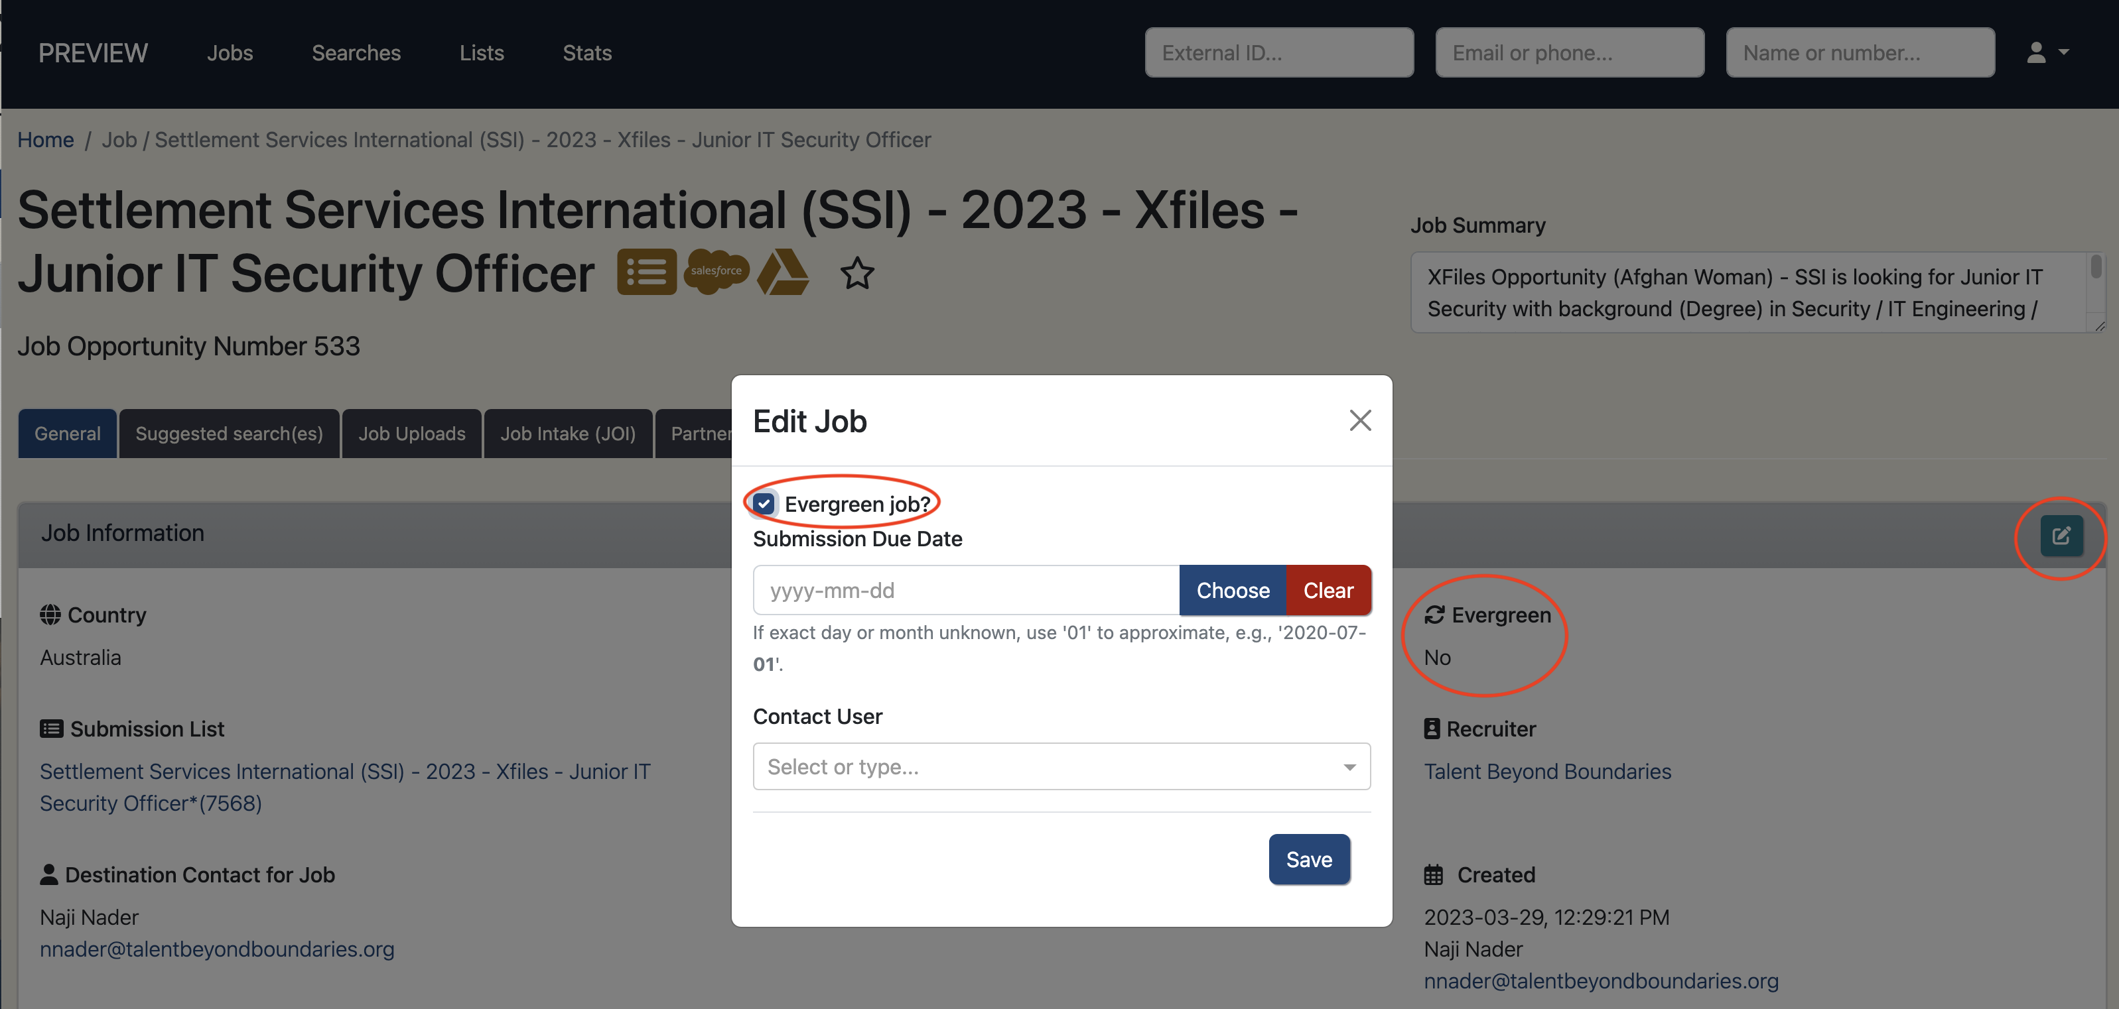The image size is (2119, 1009).
Task: Click Choose to pick a due date
Action: coord(1232,590)
